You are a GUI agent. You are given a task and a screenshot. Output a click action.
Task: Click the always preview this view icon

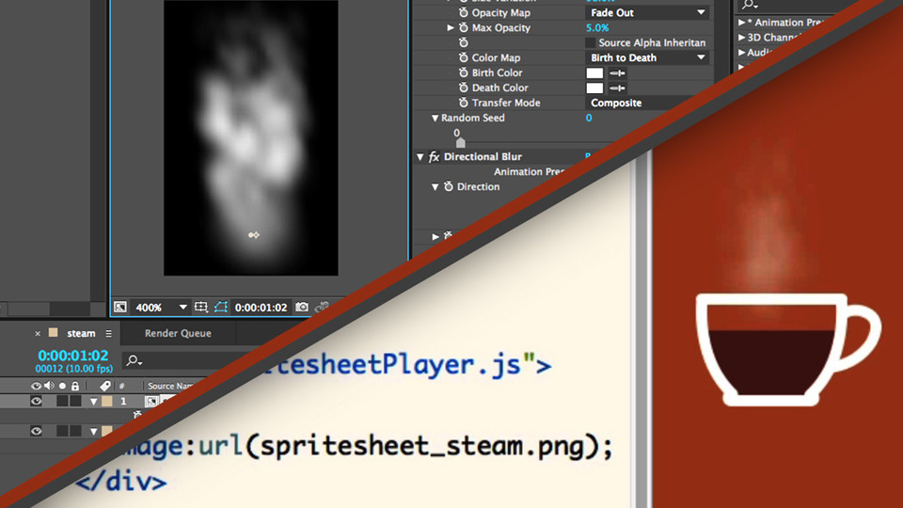[120, 307]
